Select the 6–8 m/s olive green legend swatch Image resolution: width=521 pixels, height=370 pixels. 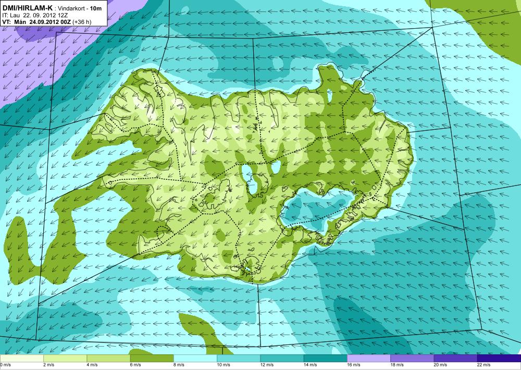(x=152, y=359)
